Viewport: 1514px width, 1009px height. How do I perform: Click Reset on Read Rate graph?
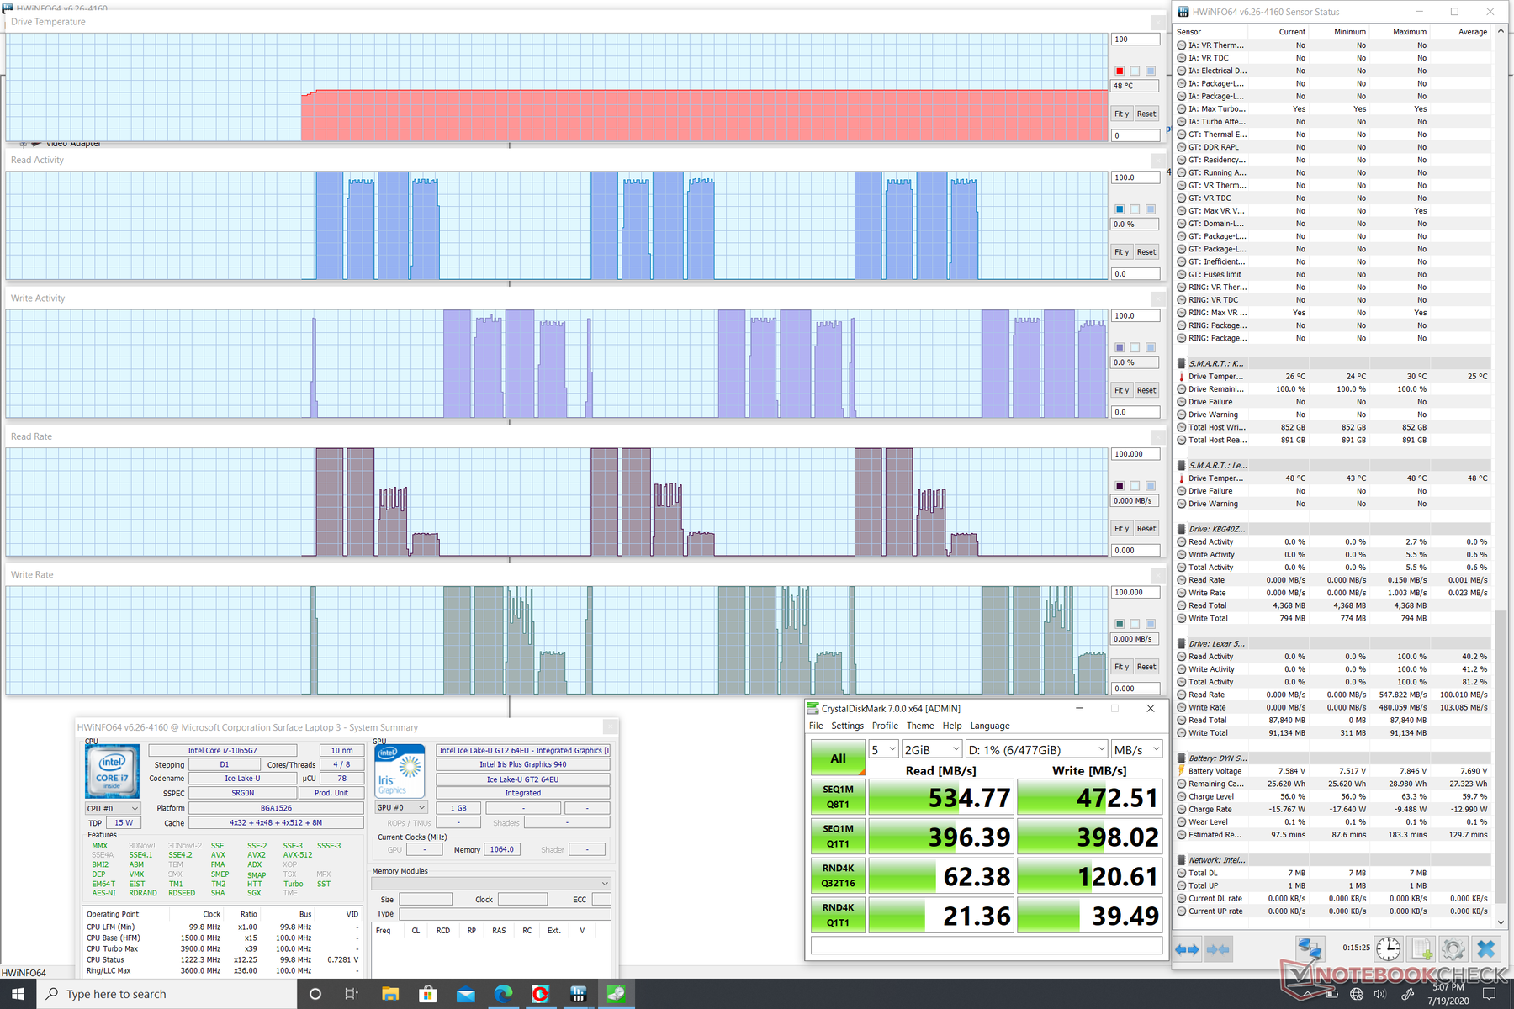click(x=1146, y=529)
